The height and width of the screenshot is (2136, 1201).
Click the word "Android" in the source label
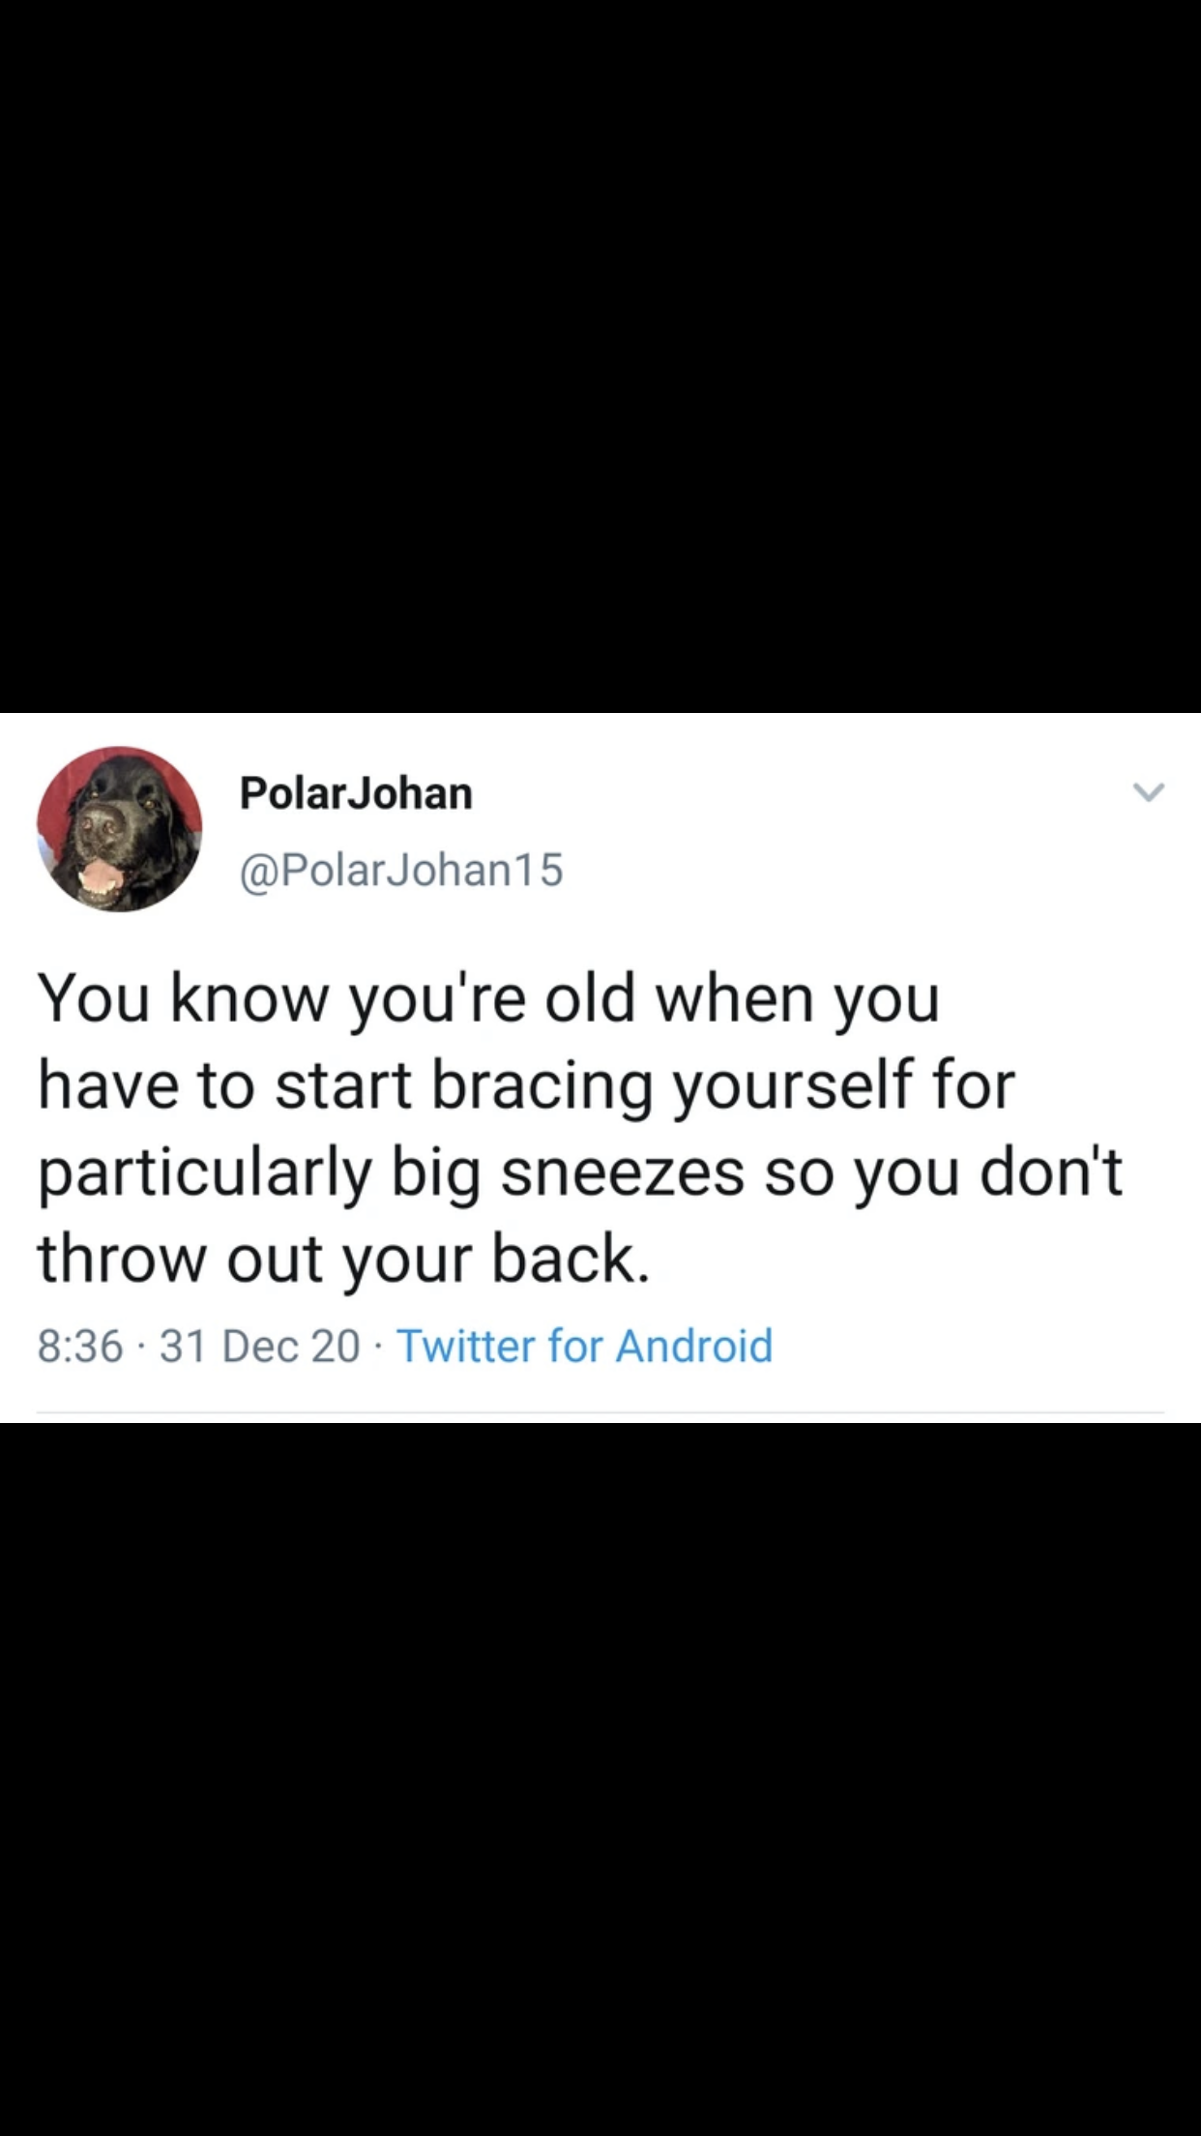coord(694,1346)
